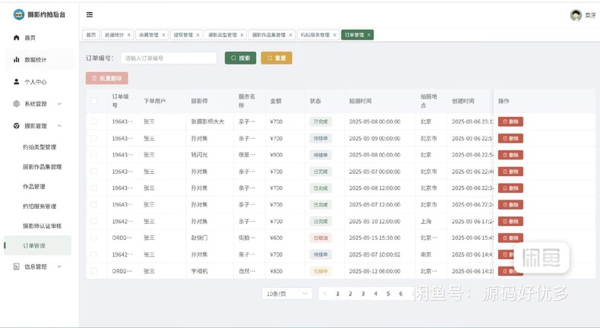
Task: Check the row for photographer 赵快门
Action: click(x=93, y=238)
